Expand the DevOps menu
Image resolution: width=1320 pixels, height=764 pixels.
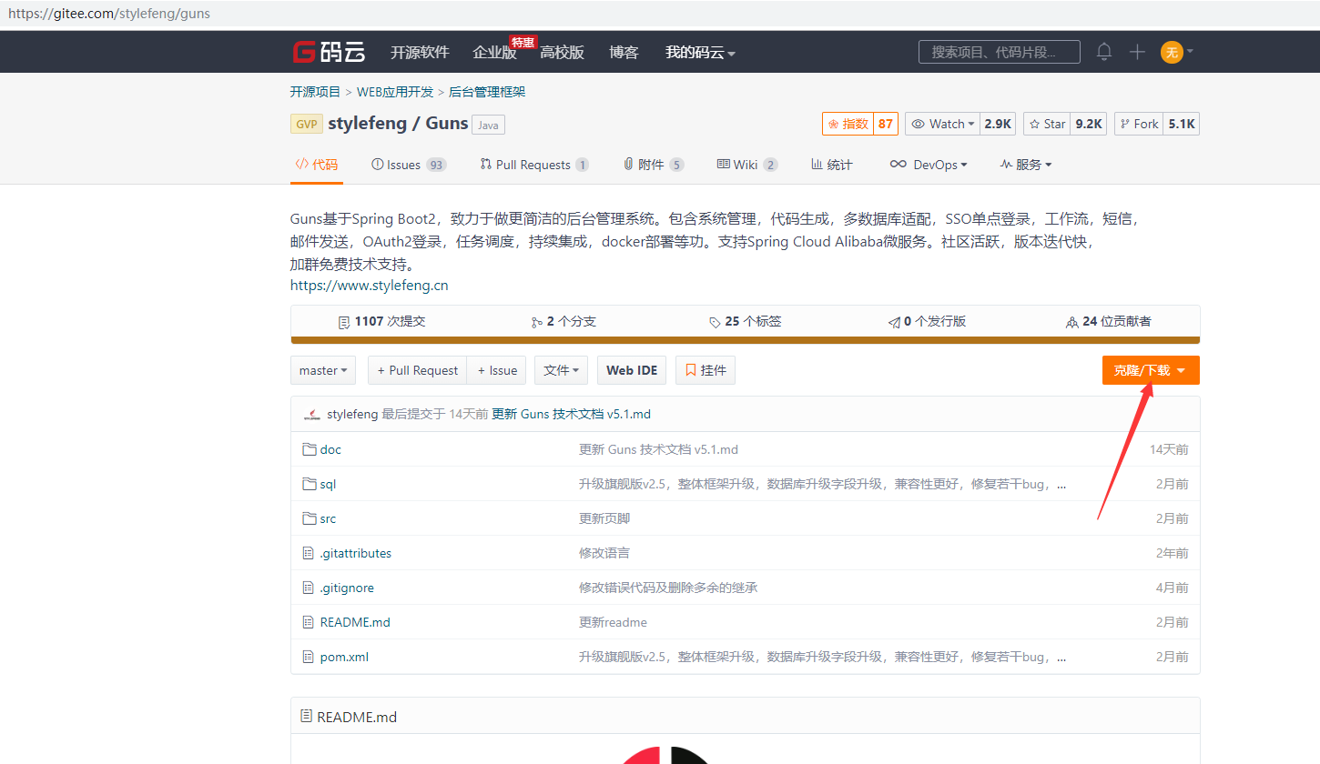tap(929, 165)
